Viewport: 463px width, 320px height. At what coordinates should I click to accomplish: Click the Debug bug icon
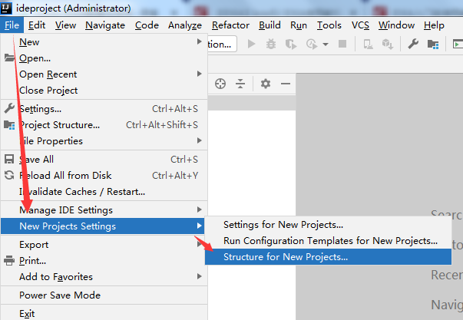(x=271, y=44)
